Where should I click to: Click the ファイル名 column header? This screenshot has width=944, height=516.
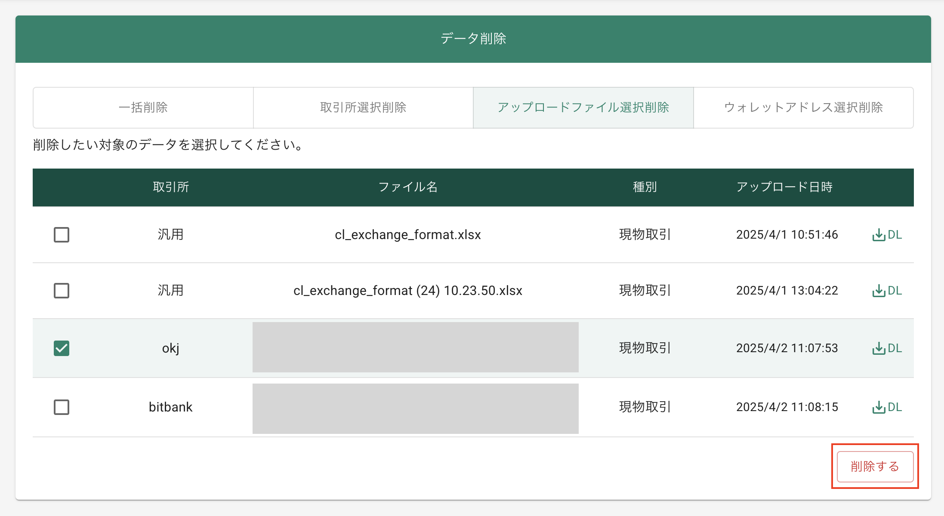(408, 187)
